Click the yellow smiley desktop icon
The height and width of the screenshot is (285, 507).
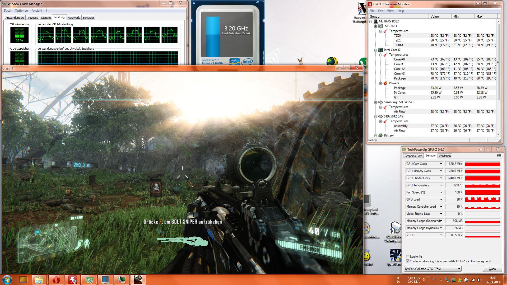pos(366,256)
